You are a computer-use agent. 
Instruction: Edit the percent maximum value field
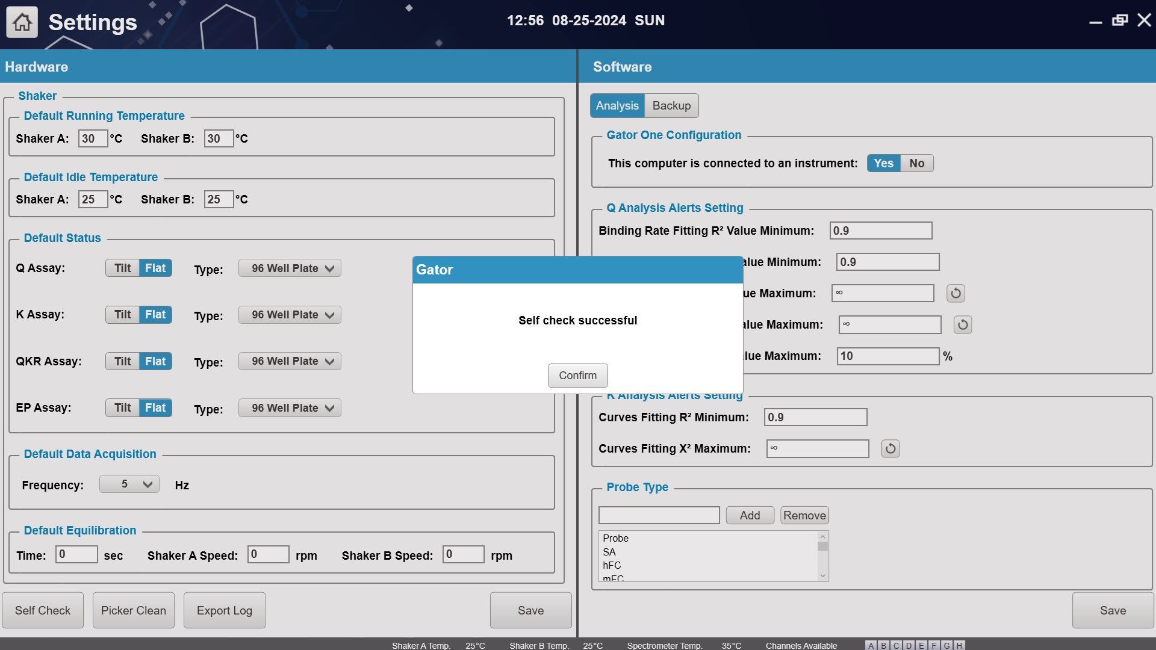(x=888, y=356)
